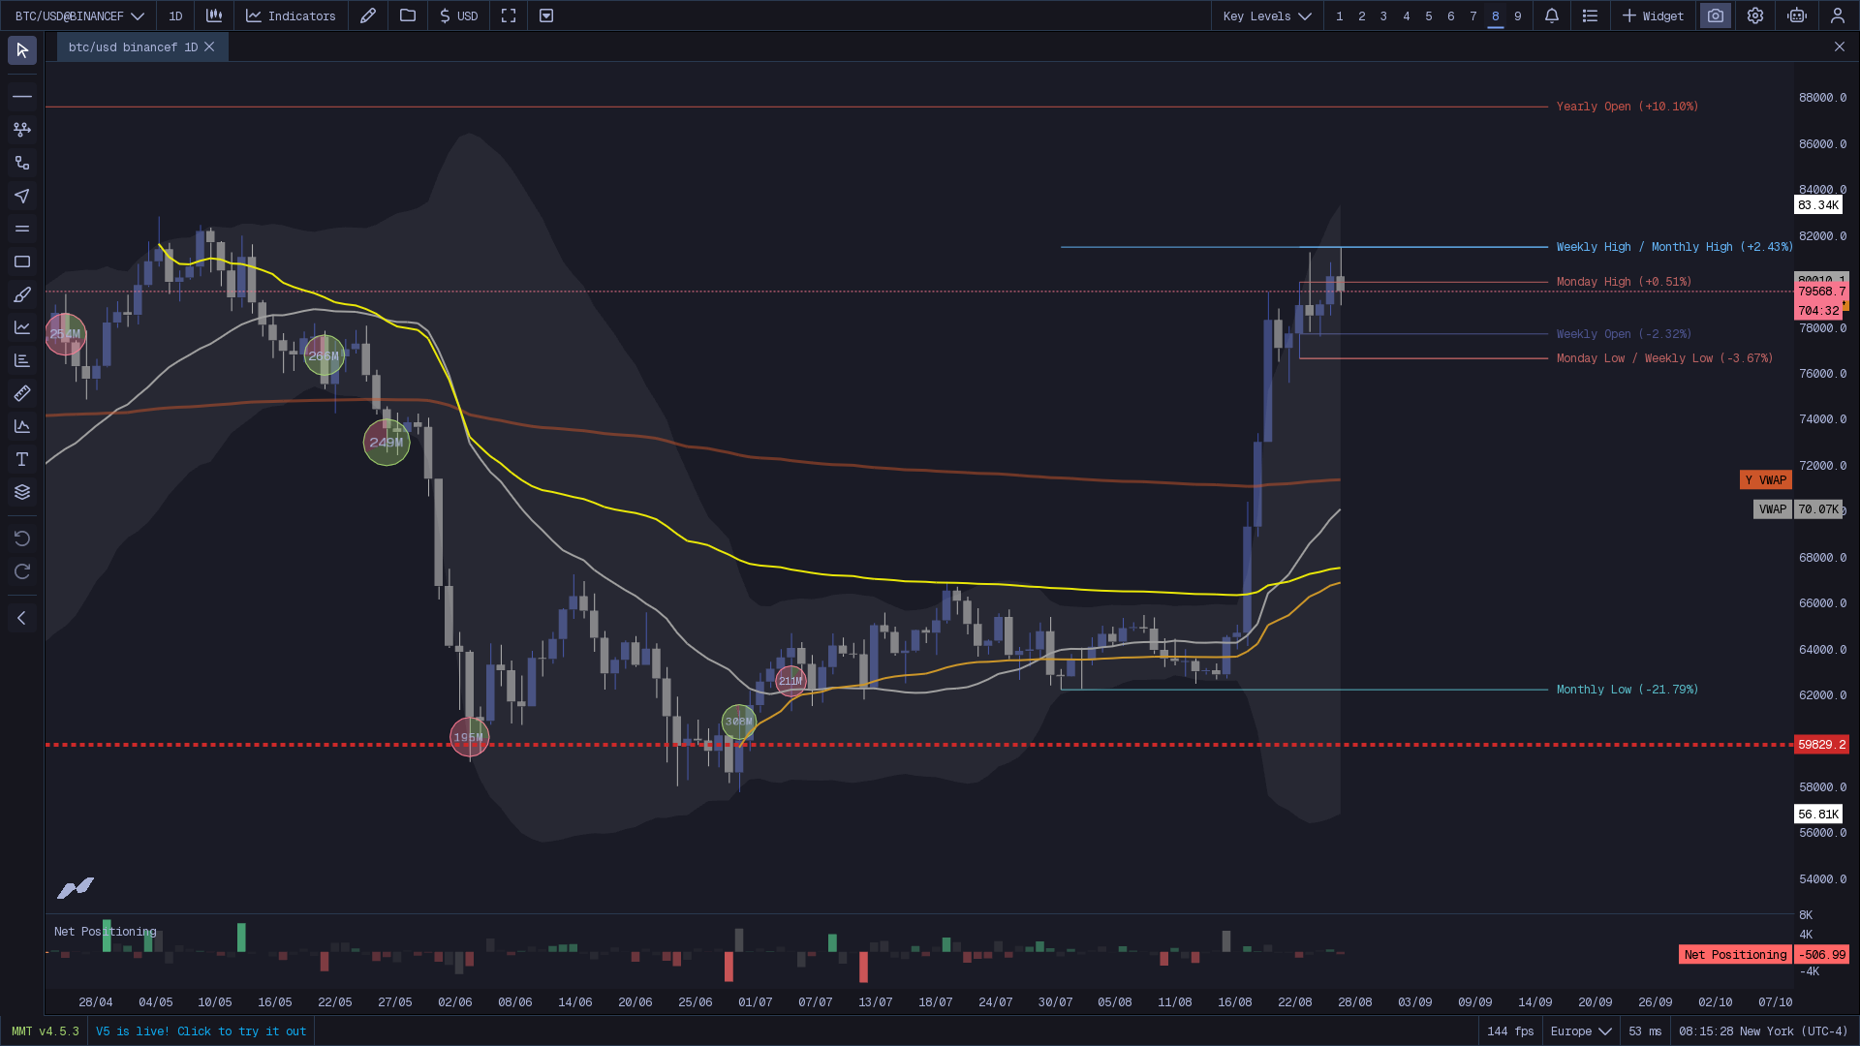Close the btc/usd binancef 1D tab
Viewport: 1860px width, 1046px height.
click(209, 46)
